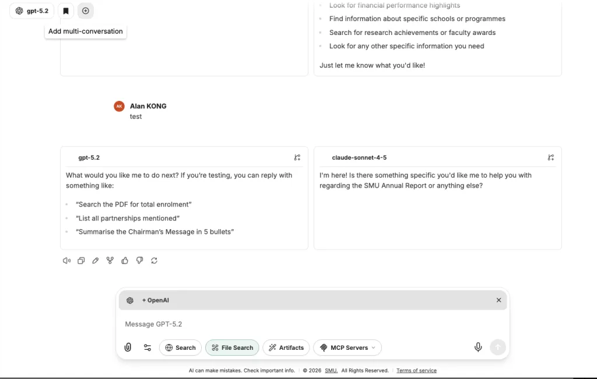597x379 pixels.
Task: Click the Alan KONG username
Action: tap(148, 106)
